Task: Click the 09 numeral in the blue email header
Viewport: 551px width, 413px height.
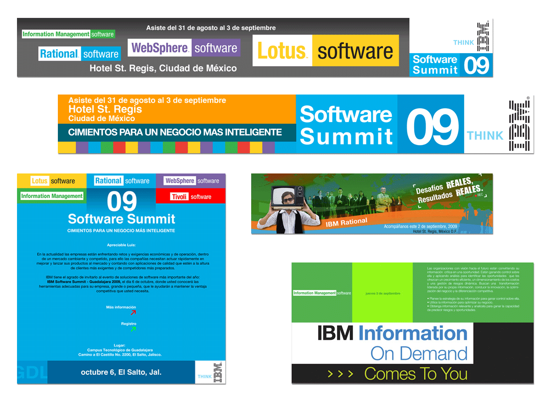Action: [x=122, y=202]
